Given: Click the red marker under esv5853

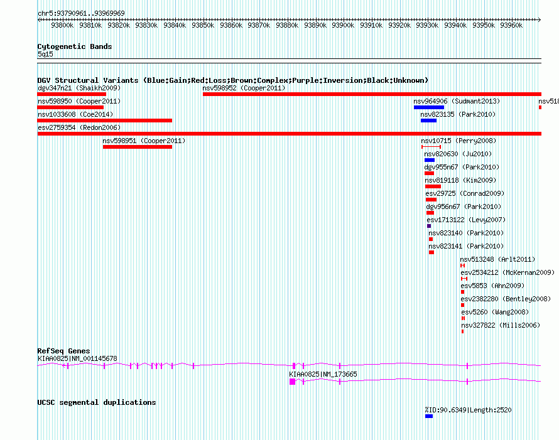Looking at the screenshot, I should click(x=463, y=292).
